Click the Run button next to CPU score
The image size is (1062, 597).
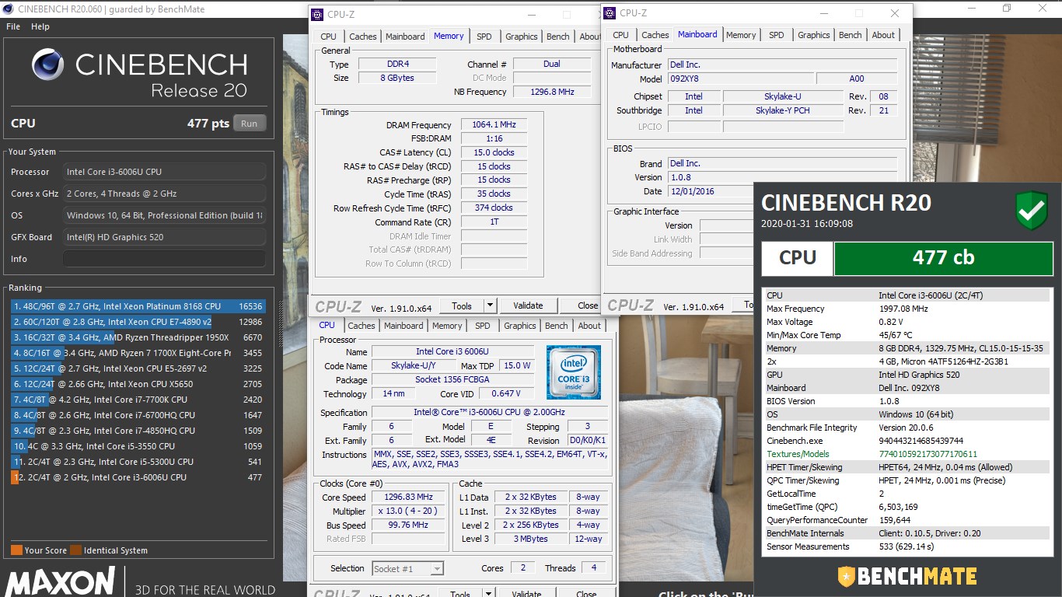[249, 124]
